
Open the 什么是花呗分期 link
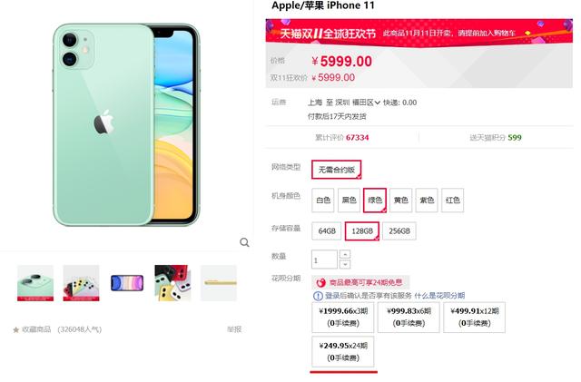point(439,296)
